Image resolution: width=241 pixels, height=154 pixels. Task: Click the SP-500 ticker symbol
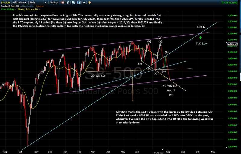tap(5, 2)
